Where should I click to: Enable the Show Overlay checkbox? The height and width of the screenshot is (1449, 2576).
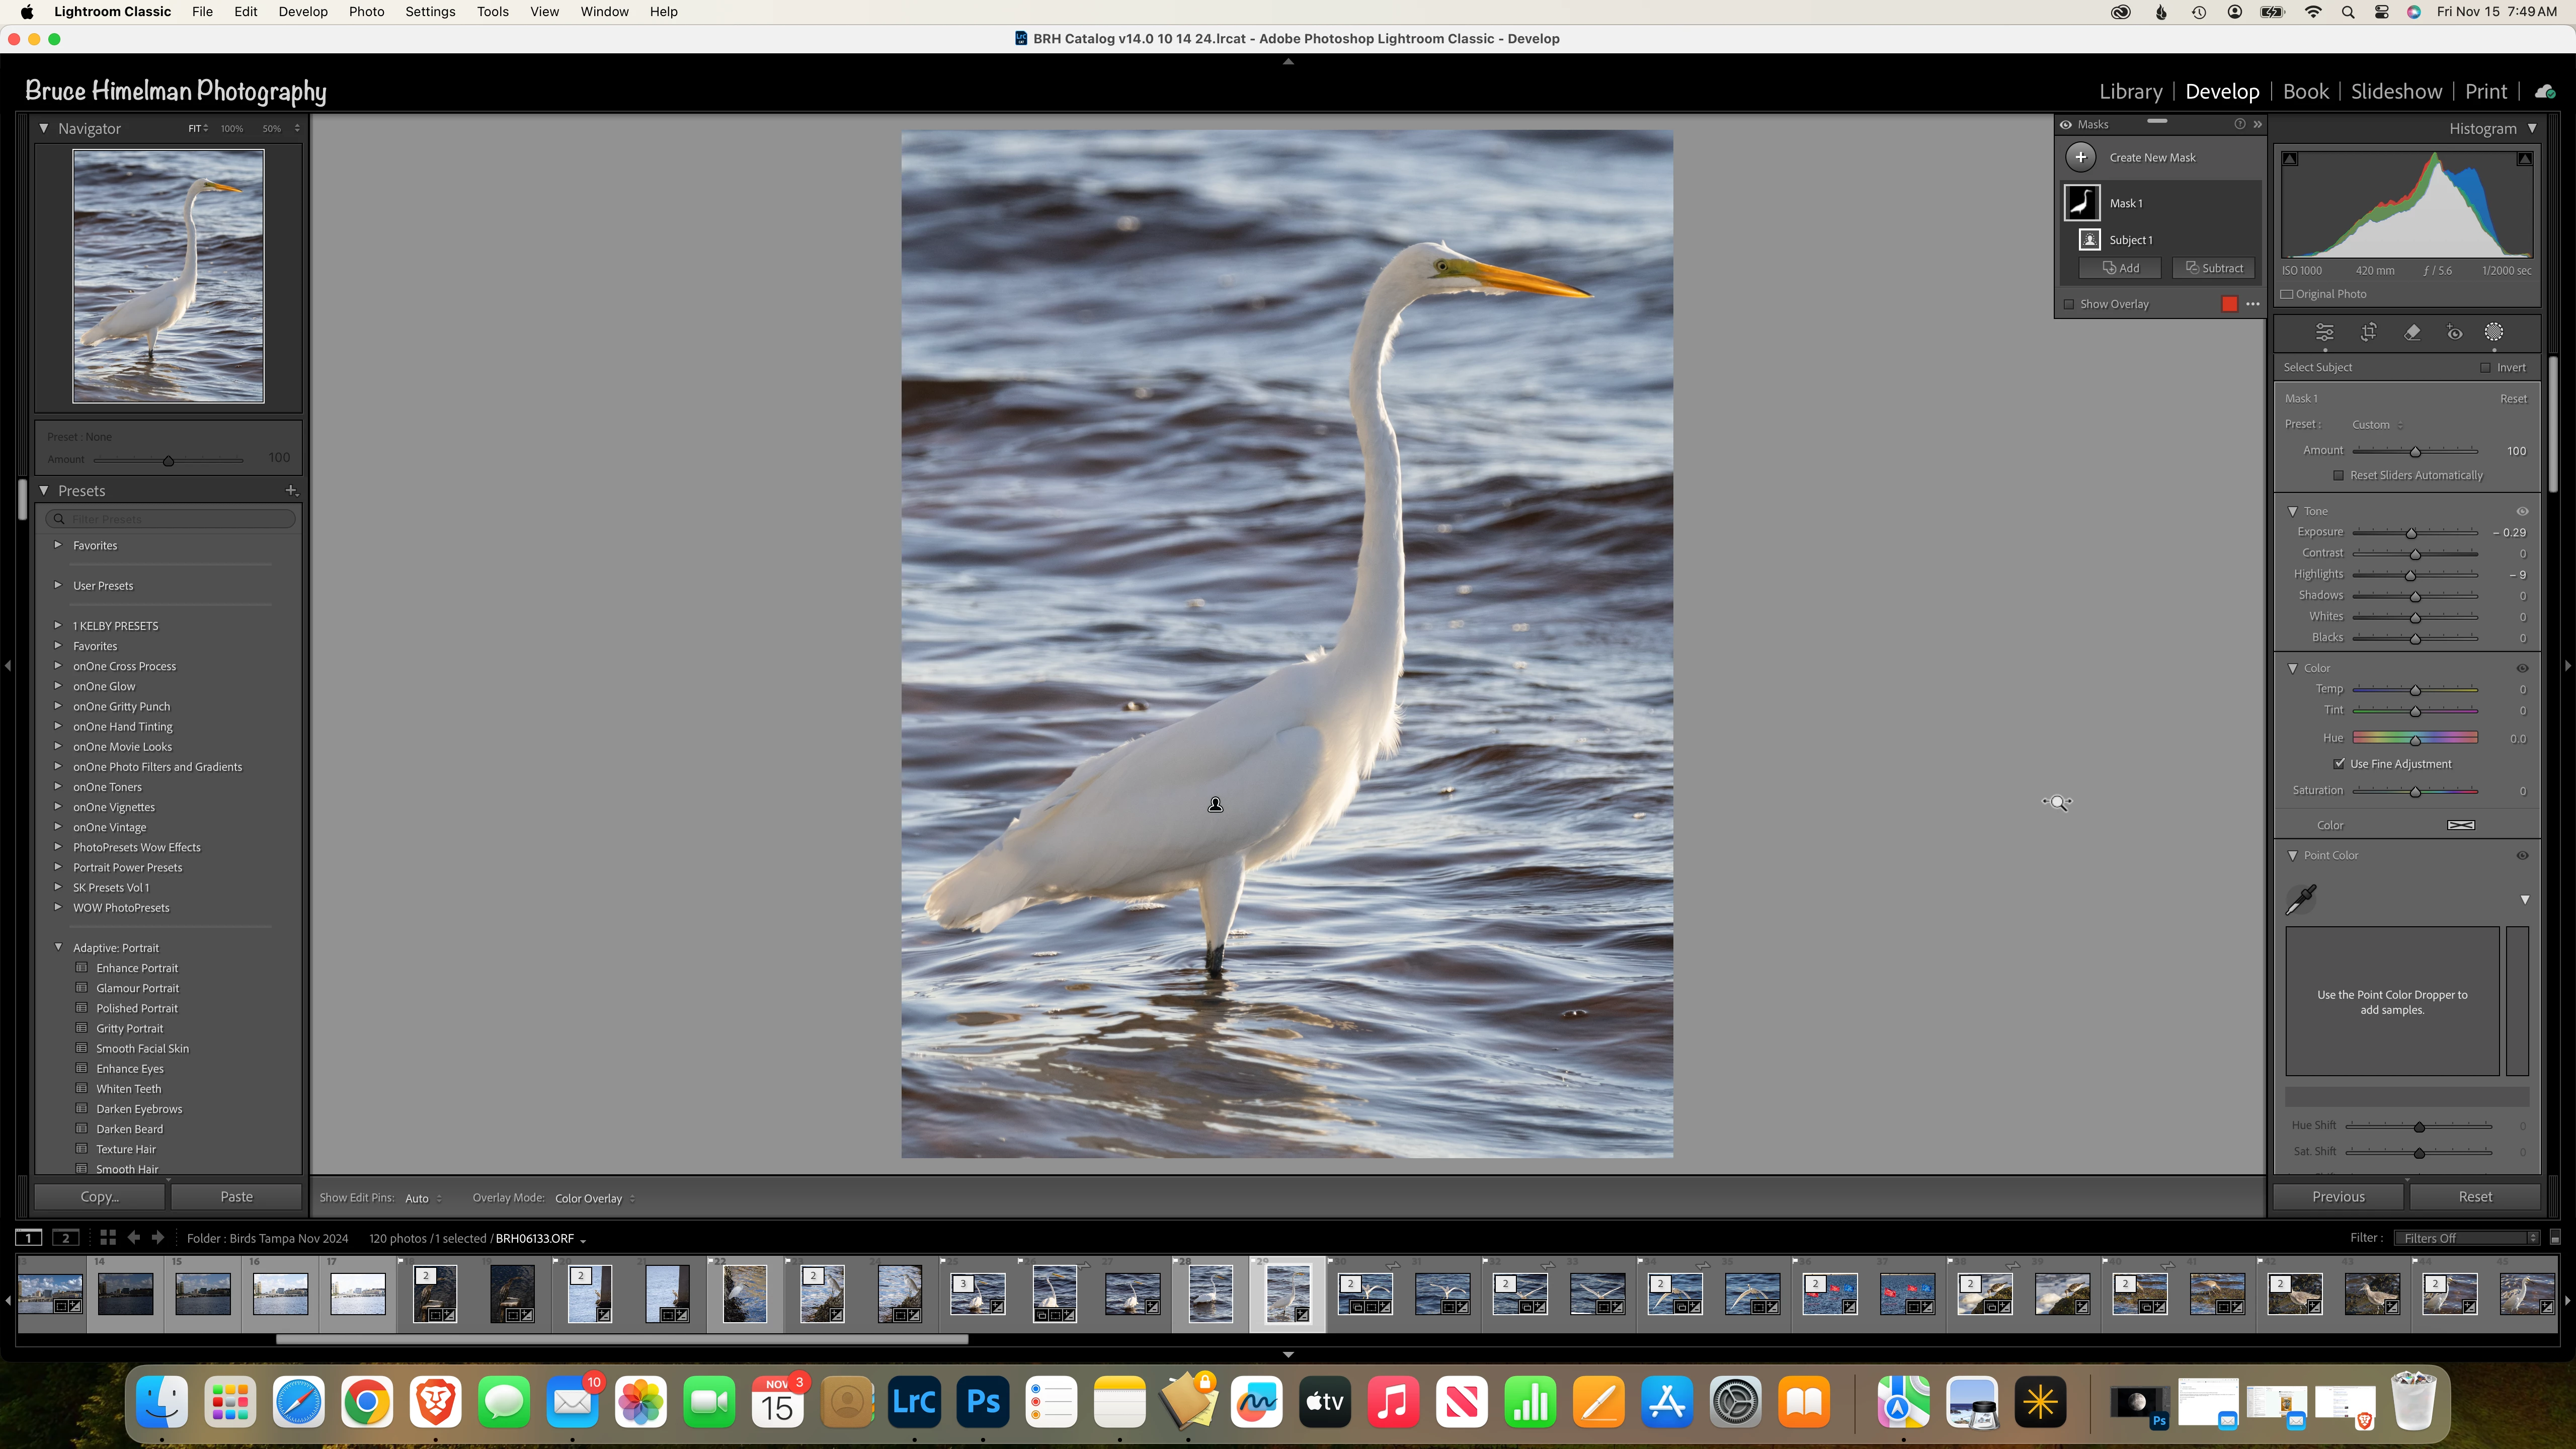click(x=2069, y=304)
